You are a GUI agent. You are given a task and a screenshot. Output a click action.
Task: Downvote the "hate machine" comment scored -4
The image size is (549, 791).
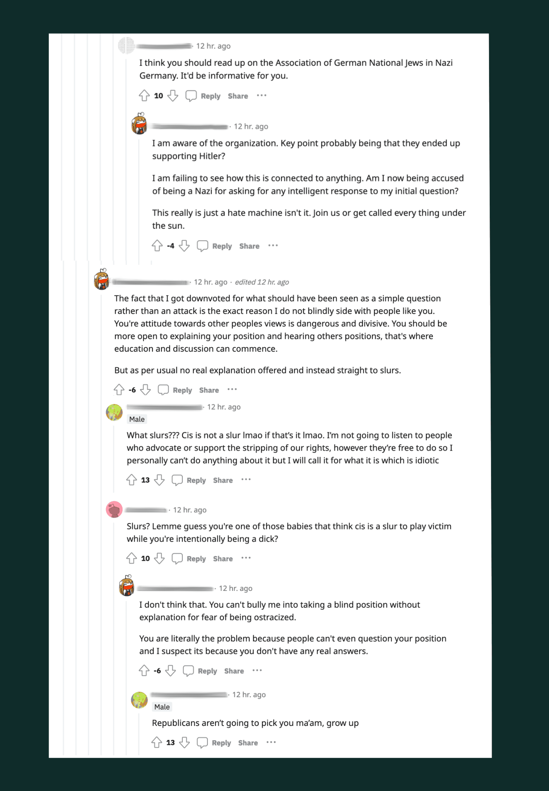tap(184, 246)
